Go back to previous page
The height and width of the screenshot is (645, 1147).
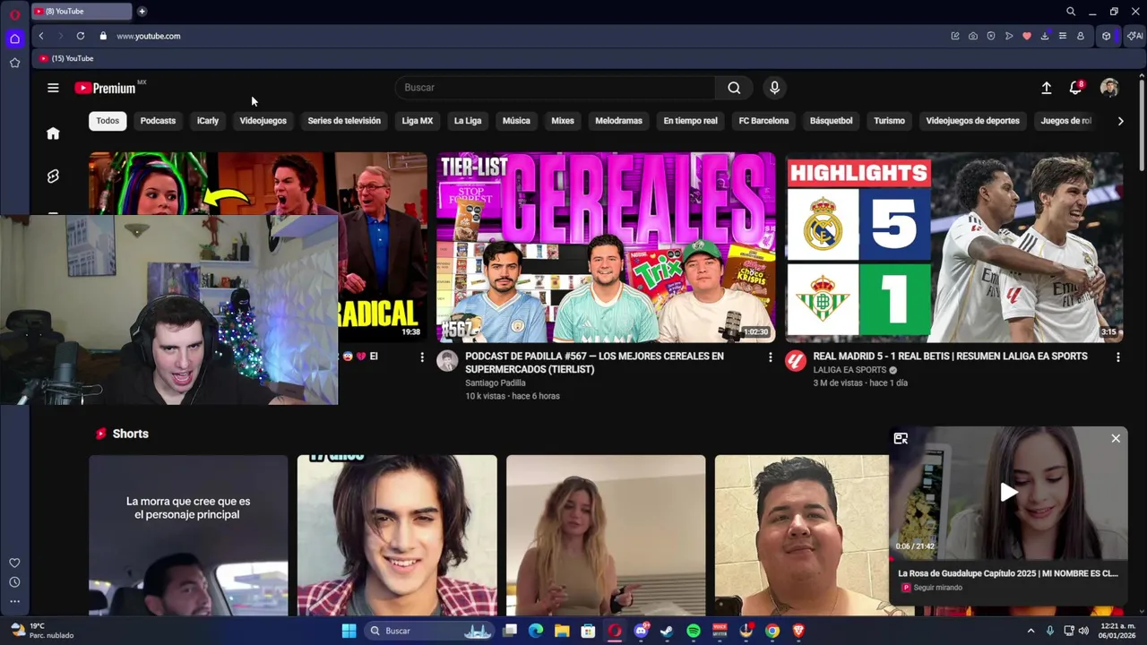[x=41, y=36]
